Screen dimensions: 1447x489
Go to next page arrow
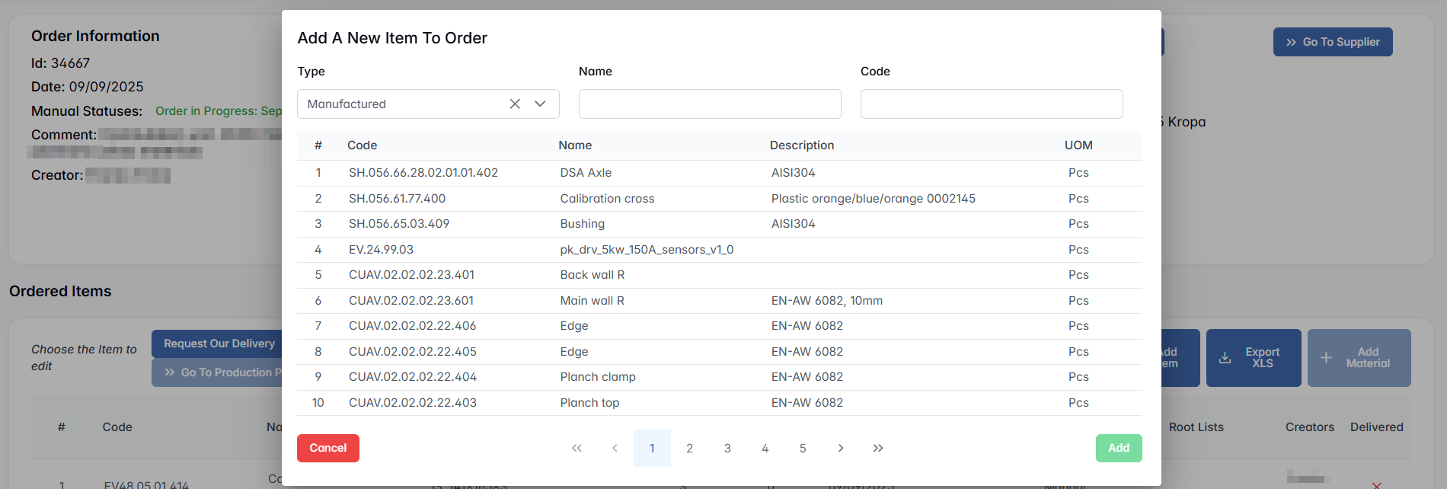pyautogui.click(x=840, y=448)
